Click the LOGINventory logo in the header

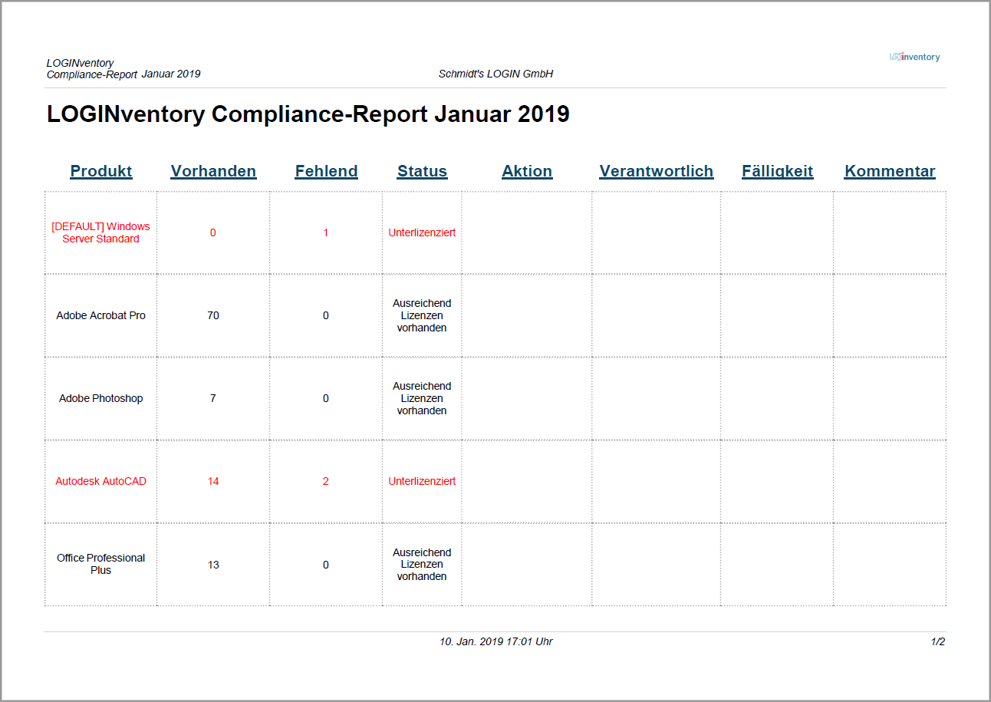pos(914,57)
